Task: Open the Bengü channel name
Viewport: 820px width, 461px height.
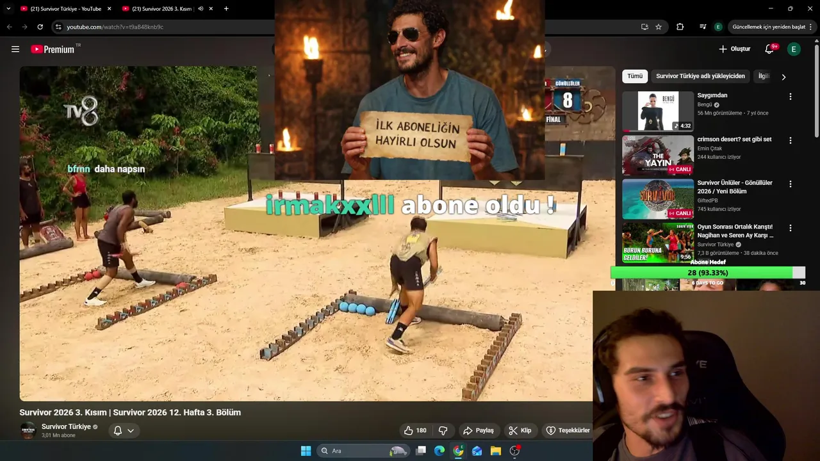Action: (x=705, y=104)
